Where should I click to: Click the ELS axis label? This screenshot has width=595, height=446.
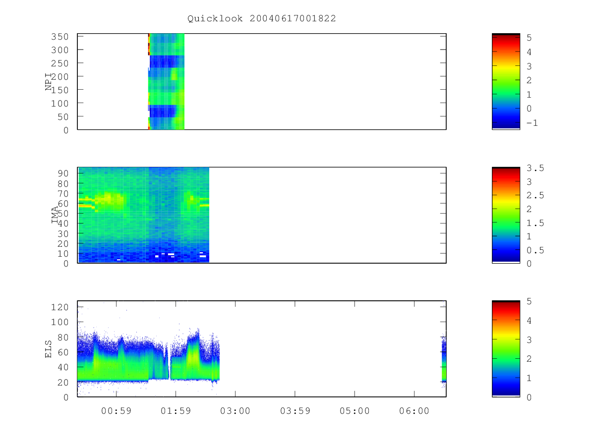[49, 349]
